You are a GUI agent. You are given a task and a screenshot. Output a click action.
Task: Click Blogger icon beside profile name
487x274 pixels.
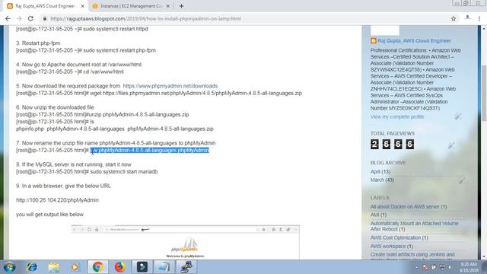(x=374, y=40)
